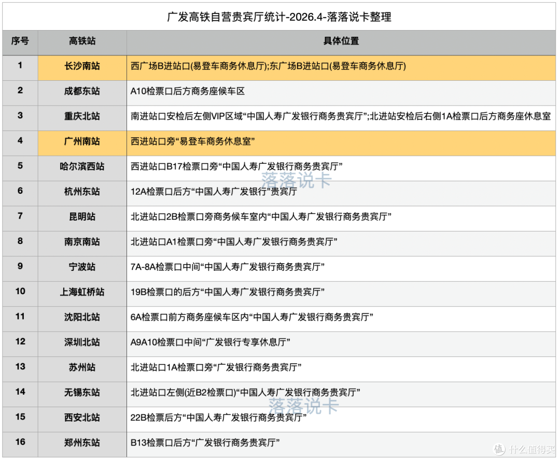Image resolution: width=560 pixels, height=461 pixels.
Task: Select location text for 西广场B进站口 易登车商务休息厅
Action: click(268, 66)
